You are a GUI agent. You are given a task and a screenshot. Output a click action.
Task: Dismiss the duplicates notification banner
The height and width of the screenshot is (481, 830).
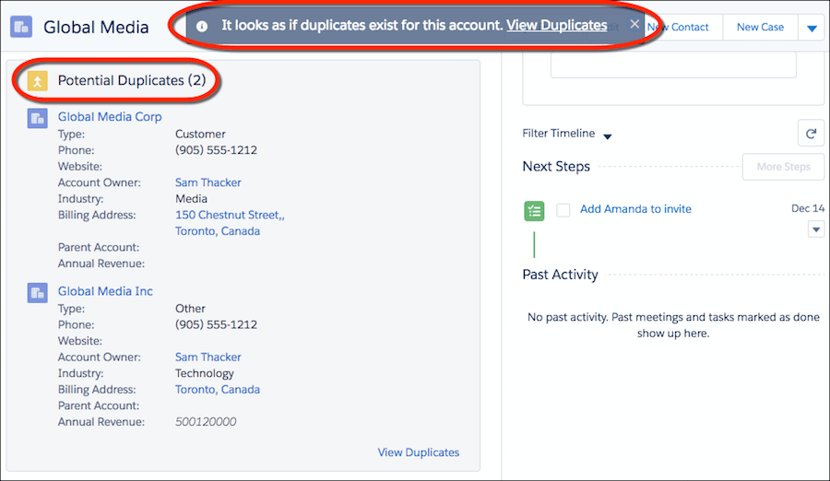tap(634, 24)
